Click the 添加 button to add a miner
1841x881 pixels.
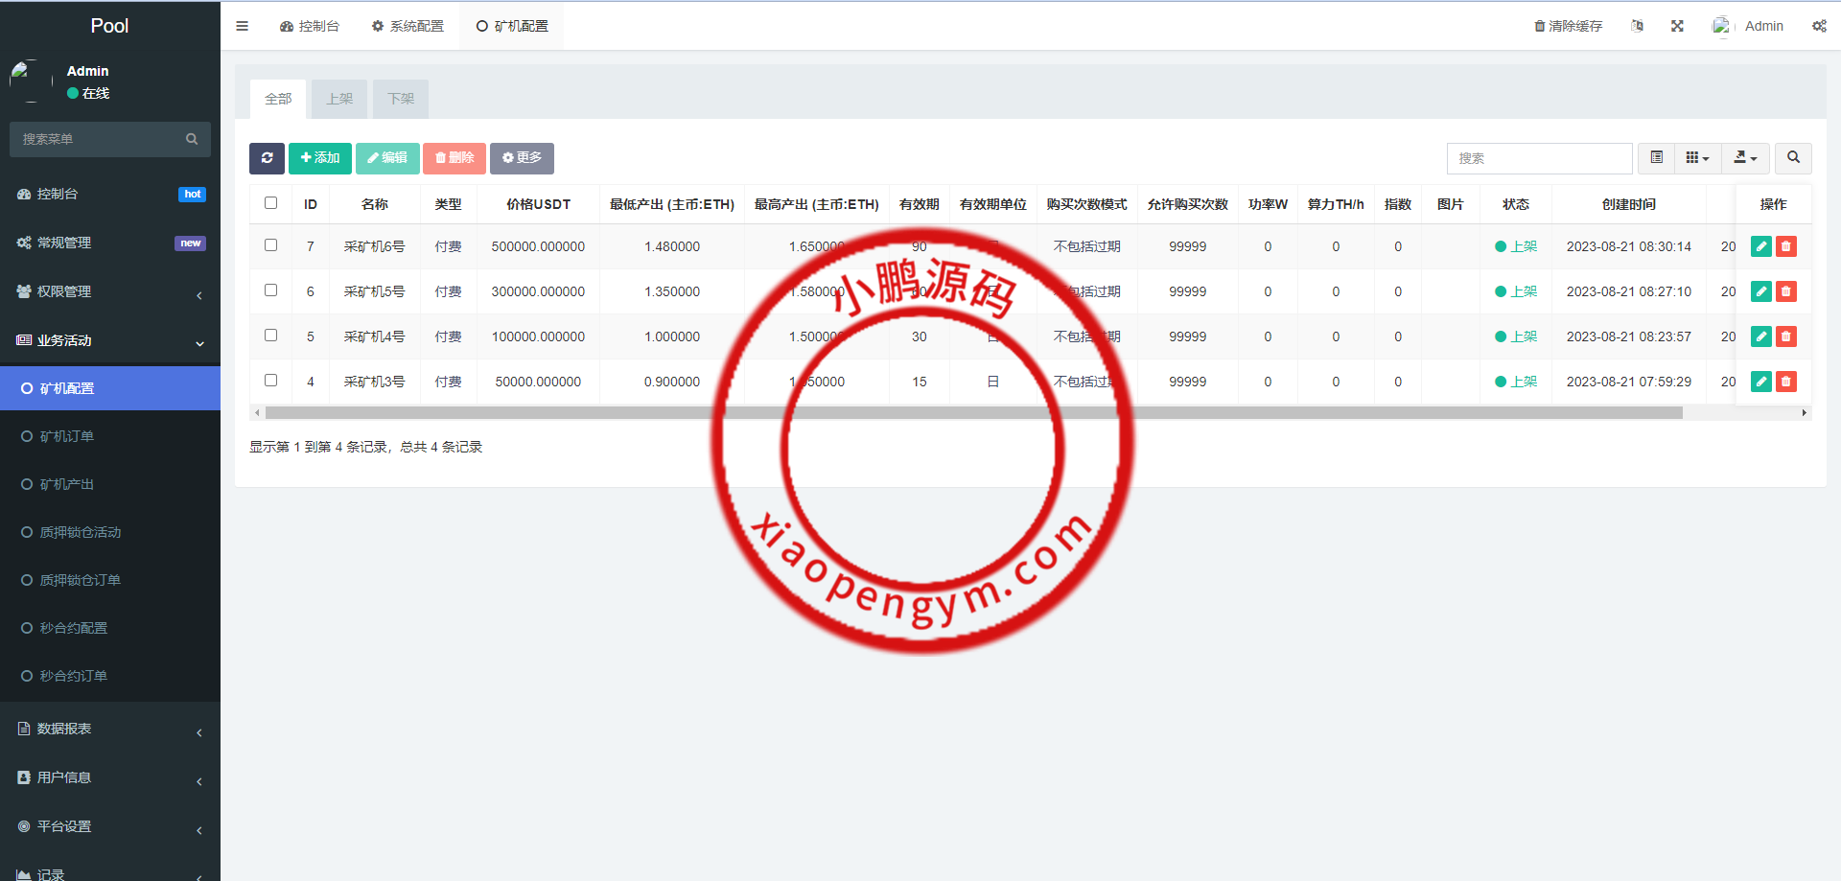click(x=319, y=158)
